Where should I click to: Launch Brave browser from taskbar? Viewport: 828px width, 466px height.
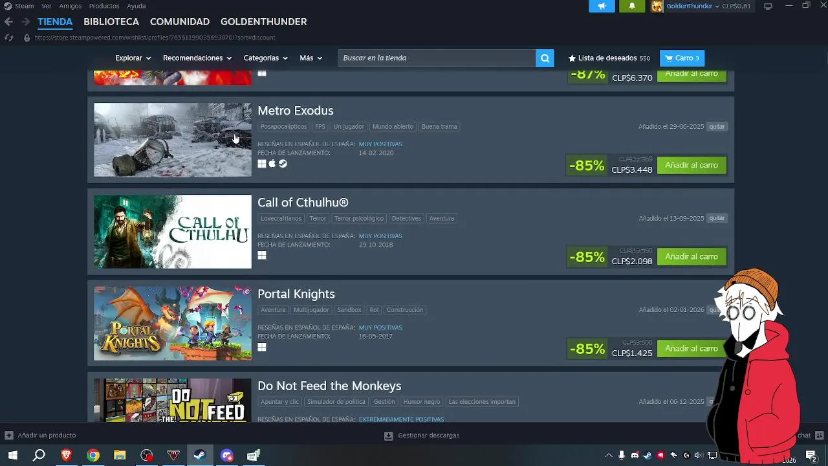click(x=66, y=456)
